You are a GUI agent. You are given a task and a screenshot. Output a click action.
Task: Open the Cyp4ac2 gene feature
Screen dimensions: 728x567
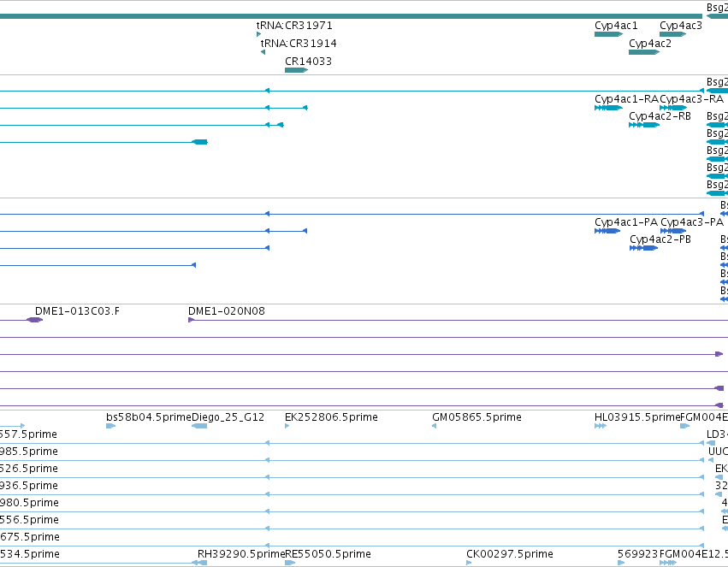point(644,52)
